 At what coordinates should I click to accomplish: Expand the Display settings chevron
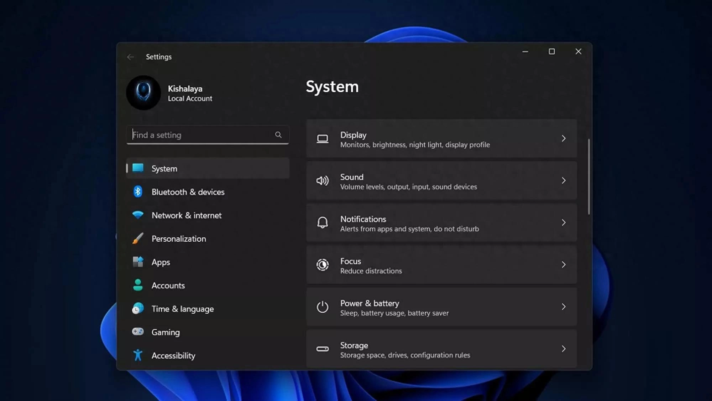coord(564,139)
